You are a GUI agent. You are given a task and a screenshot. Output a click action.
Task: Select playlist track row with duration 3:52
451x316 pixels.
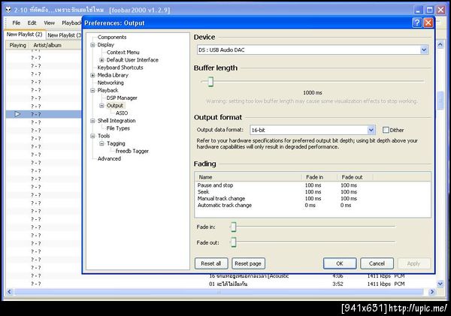[221, 284]
